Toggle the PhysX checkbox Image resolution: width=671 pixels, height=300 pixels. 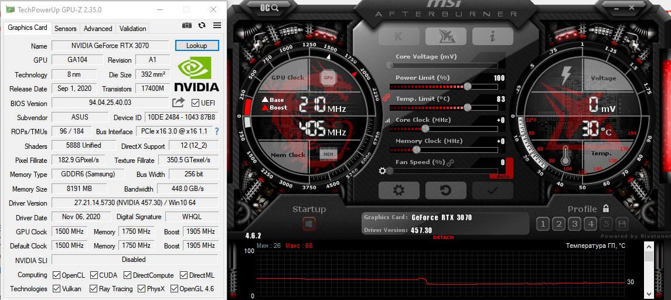(x=142, y=288)
